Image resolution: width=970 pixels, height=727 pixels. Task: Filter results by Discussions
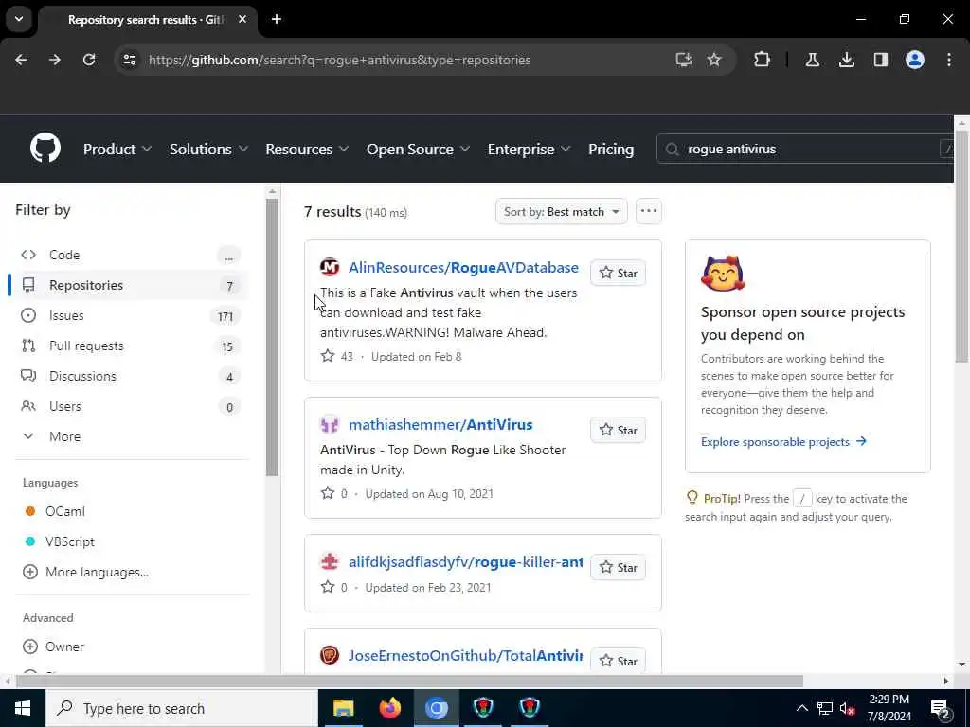click(130, 376)
